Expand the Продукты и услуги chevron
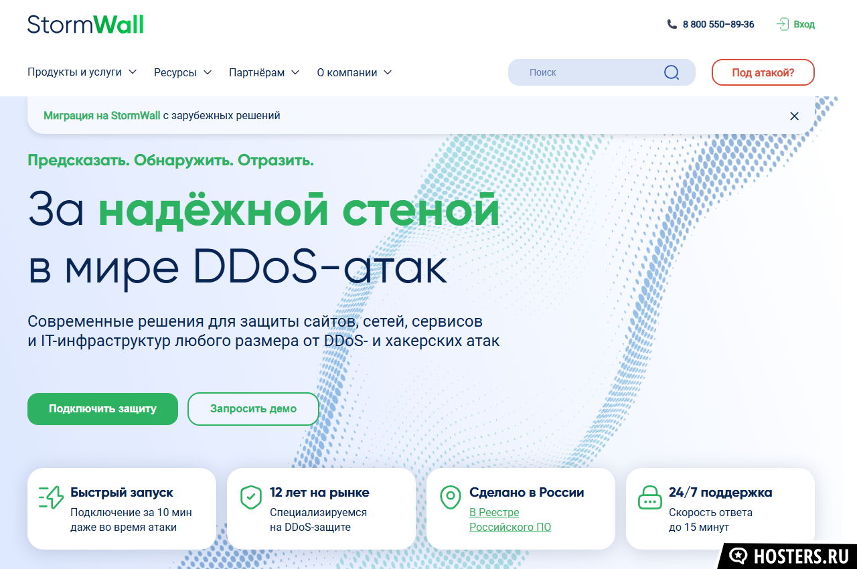This screenshot has height=569, width=857. pos(133,72)
